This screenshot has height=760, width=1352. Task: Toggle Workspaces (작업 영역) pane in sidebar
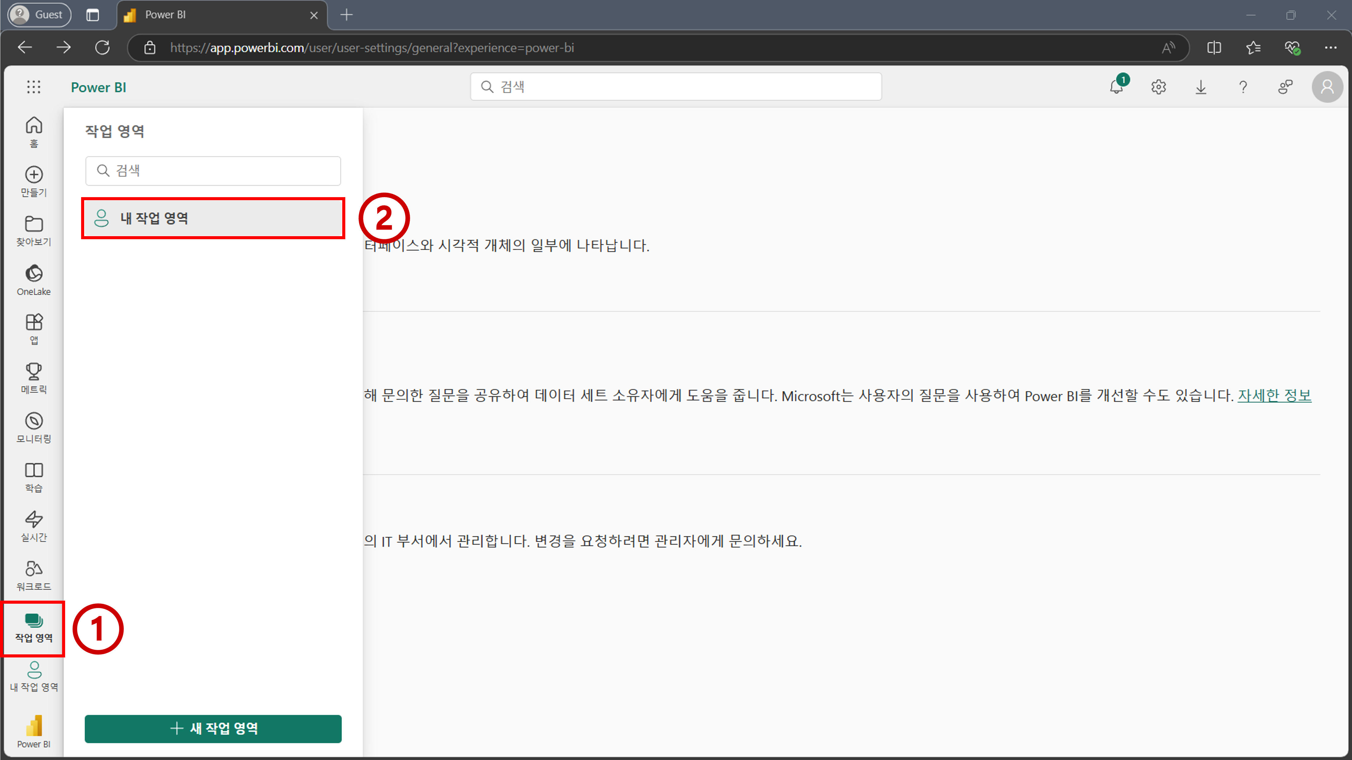[33, 628]
